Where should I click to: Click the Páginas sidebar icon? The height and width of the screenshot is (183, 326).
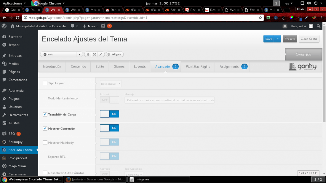4,72
